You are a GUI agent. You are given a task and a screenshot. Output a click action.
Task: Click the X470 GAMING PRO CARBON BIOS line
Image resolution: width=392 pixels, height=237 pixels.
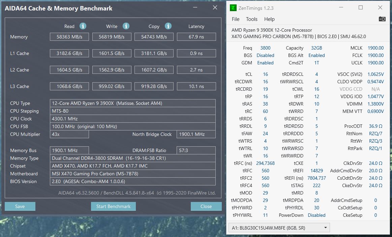pyautogui.click(x=299, y=36)
